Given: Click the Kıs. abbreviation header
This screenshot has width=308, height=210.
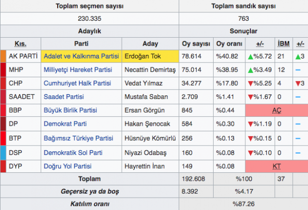Looking at the screenshot, I should point(20,44).
